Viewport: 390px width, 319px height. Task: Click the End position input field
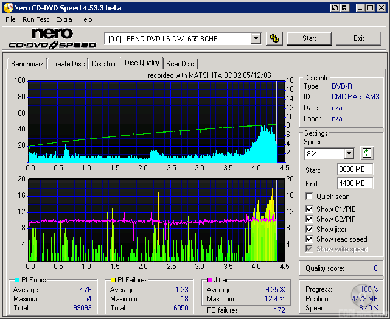(x=355, y=183)
